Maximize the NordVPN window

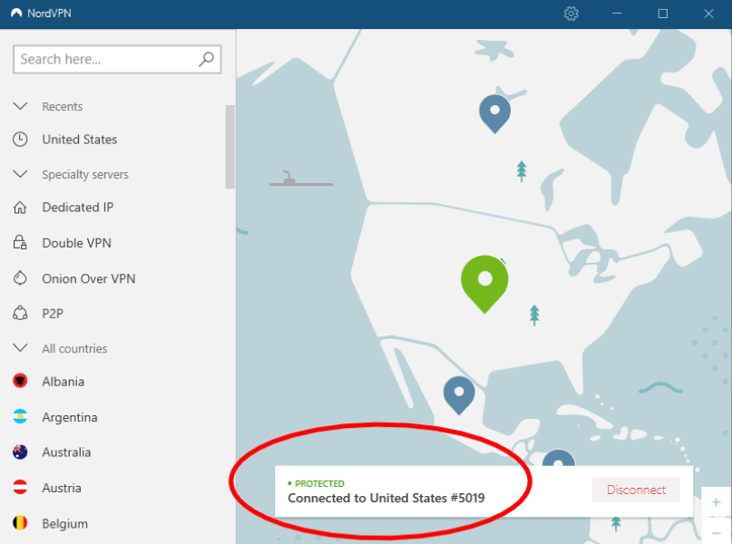[x=662, y=14]
